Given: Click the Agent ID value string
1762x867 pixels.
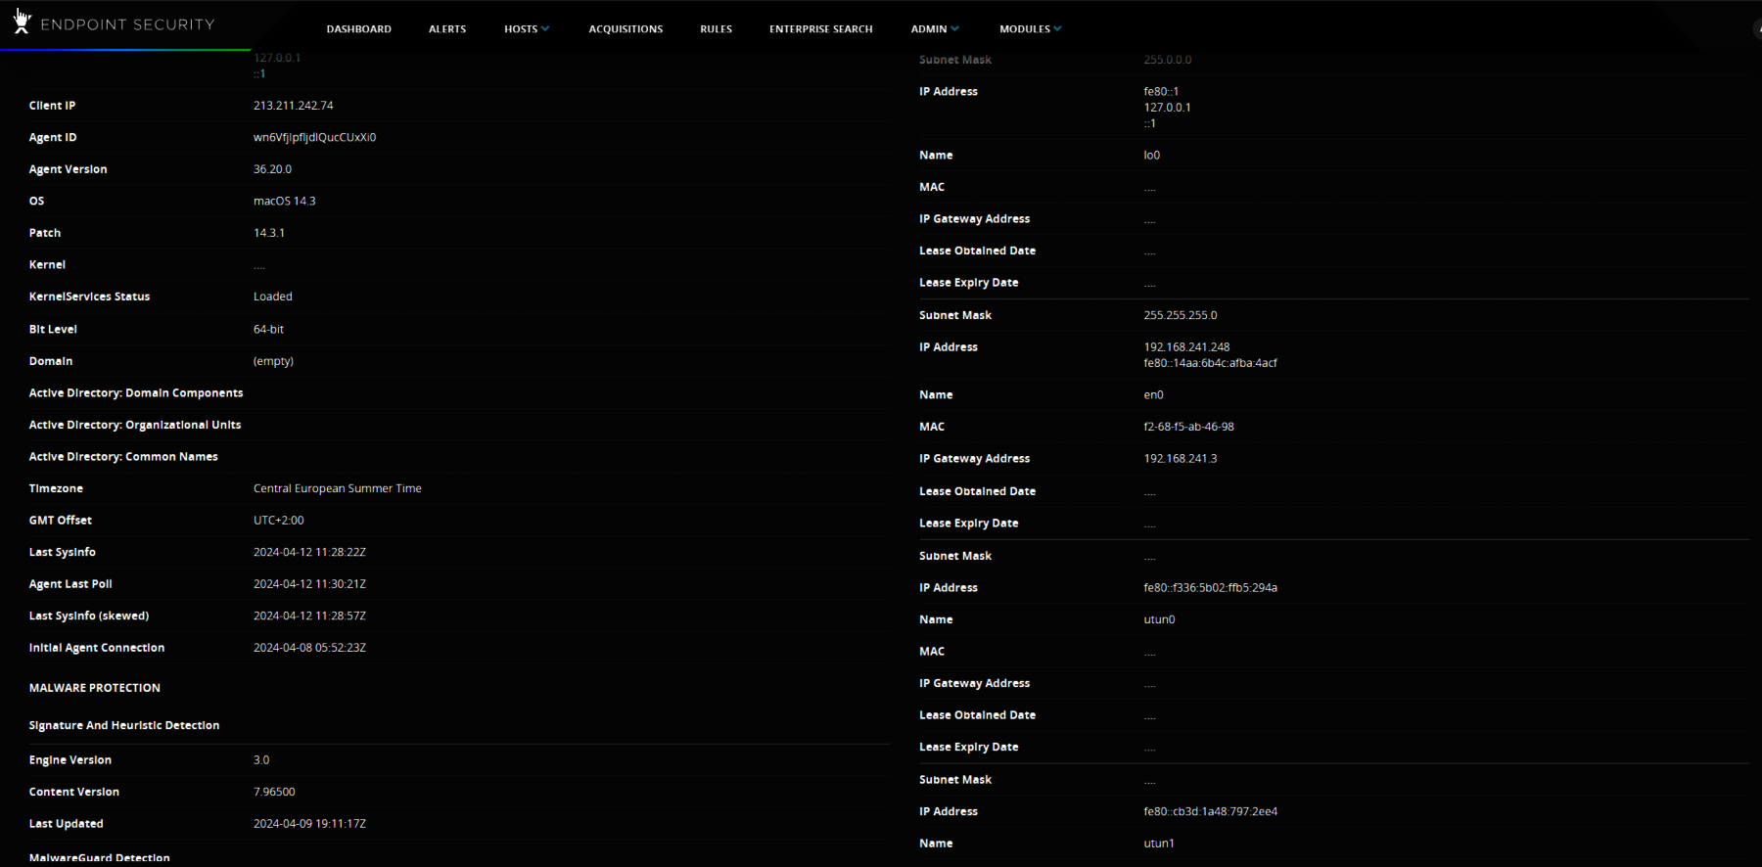Looking at the screenshot, I should click(314, 138).
